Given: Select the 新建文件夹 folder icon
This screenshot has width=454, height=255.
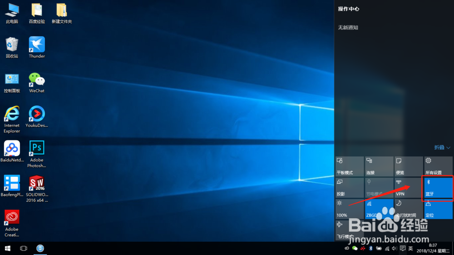Looking at the screenshot, I should 62,13.
